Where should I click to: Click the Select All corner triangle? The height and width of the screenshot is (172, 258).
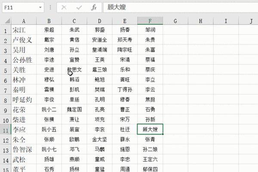(x=8, y=21)
